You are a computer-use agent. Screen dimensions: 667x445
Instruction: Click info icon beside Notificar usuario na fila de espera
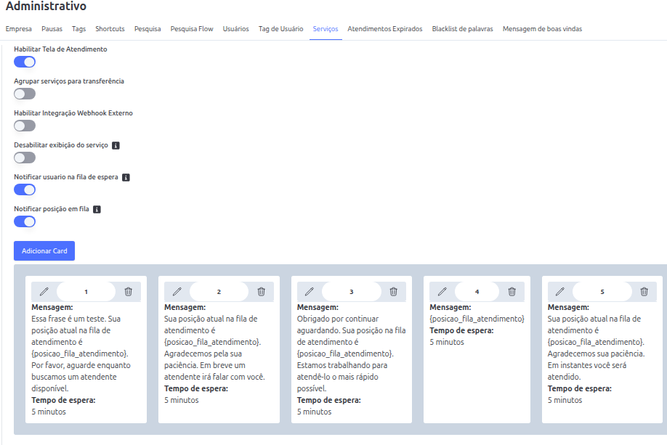pos(126,177)
